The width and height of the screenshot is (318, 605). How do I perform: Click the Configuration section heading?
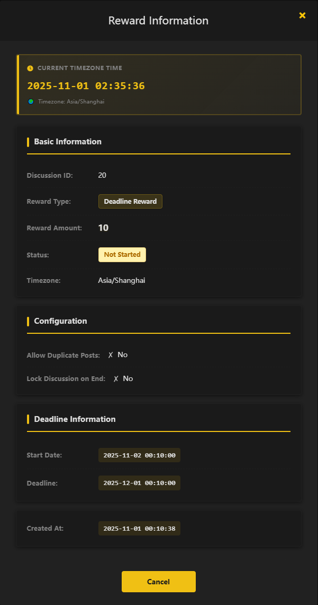(x=60, y=321)
